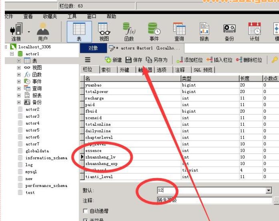Click the 事件 (Event) toolbar icon

[x=154, y=31]
